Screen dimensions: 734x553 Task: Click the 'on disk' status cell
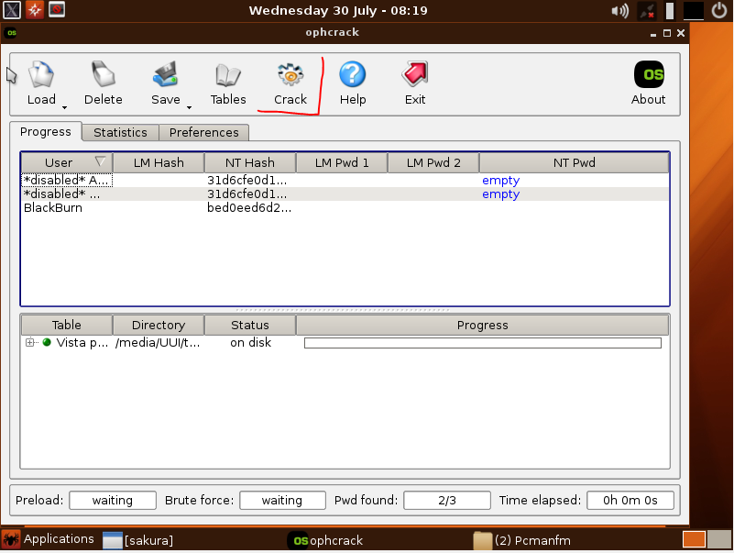click(x=250, y=343)
